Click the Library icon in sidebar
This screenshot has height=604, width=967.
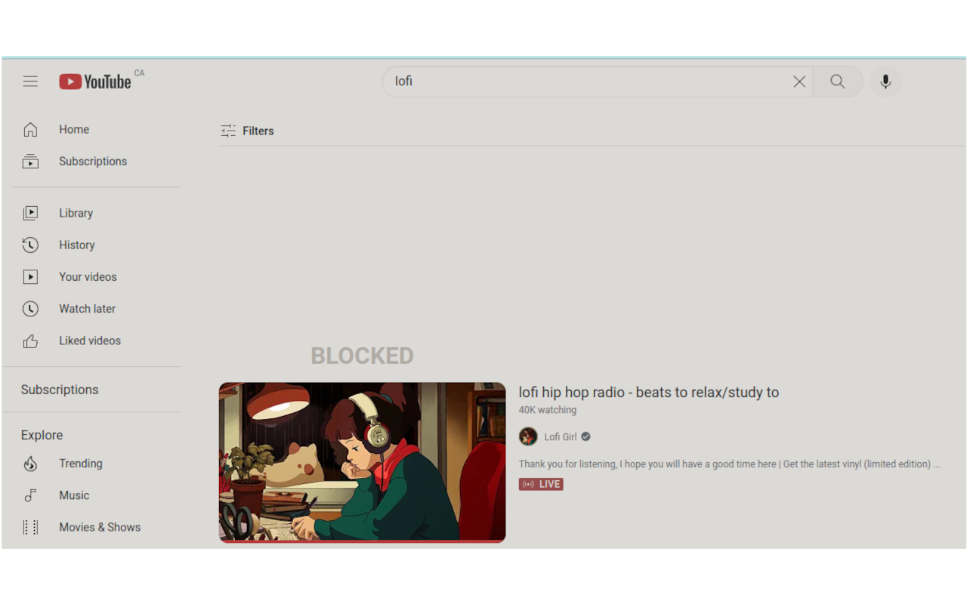coord(30,214)
